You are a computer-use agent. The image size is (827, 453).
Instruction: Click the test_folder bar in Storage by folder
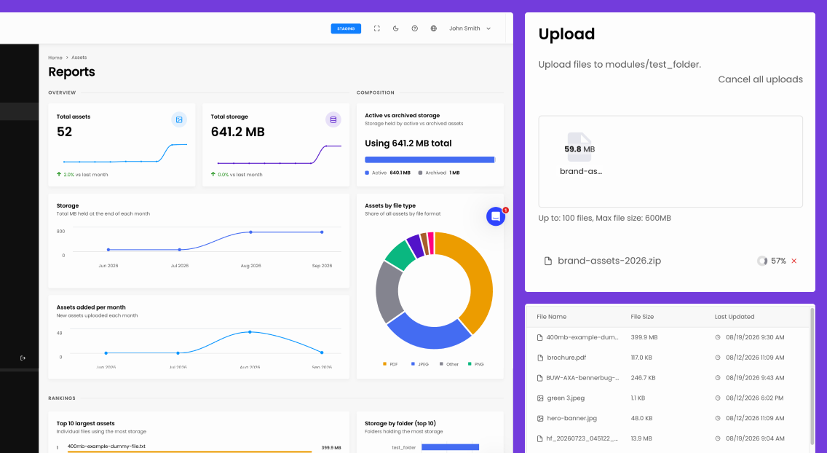tap(450, 447)
